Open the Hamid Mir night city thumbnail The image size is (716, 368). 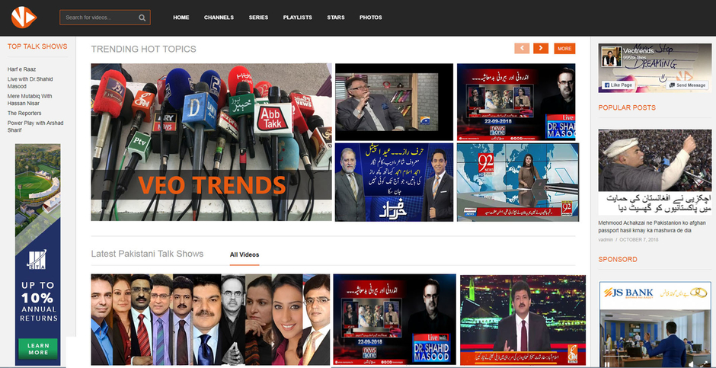[523, 320]
